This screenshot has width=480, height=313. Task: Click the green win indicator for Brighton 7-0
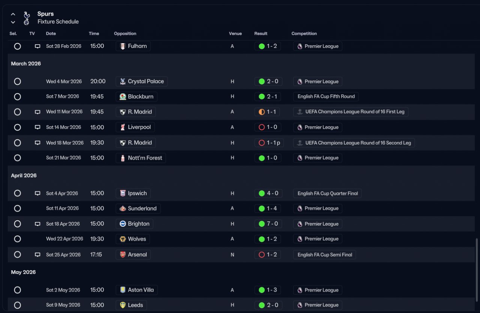pos(262,224)
